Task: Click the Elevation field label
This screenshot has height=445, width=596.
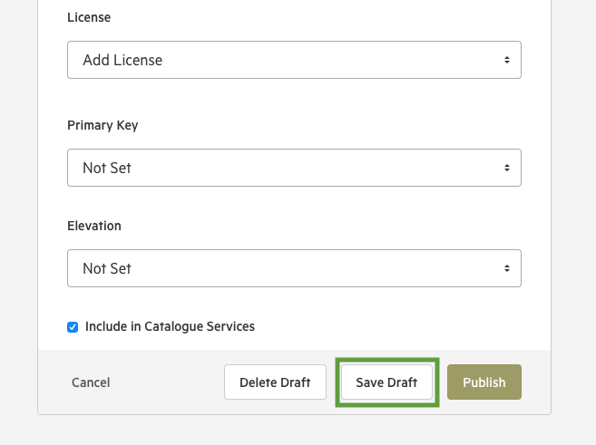Action: coord(94,226)
